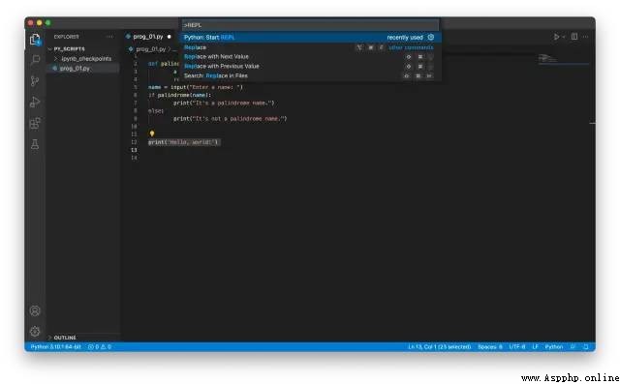Configure keybinding gear for Python: Start REPL
Screen dimensions: 620x384
(x=431, y=37)
